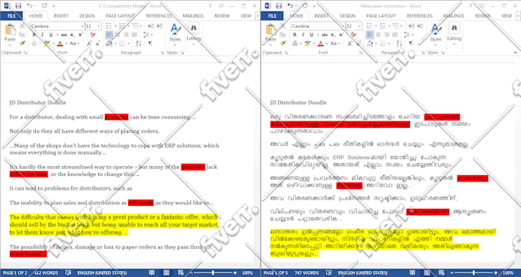Toggle paragraph marks in Compatibility Mode window

point(150,44)
